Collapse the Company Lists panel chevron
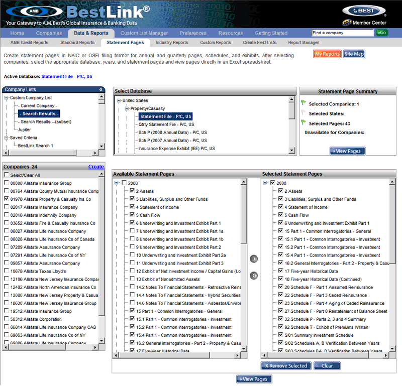The height and width of the screenshot is (386, 402). pyautogui.click(x=101, y=89)
